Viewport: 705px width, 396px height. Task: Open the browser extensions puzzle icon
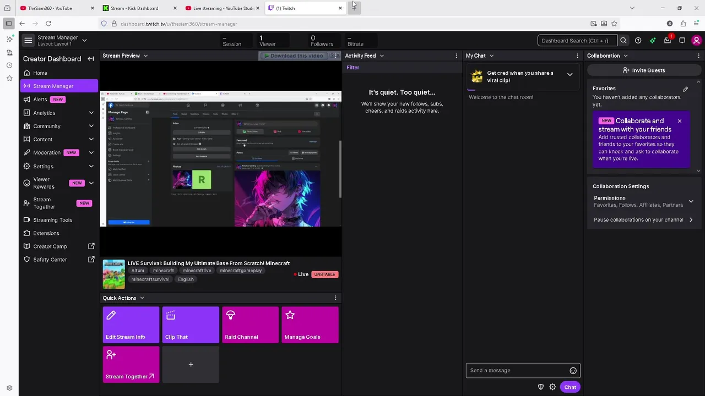point(683,24)
